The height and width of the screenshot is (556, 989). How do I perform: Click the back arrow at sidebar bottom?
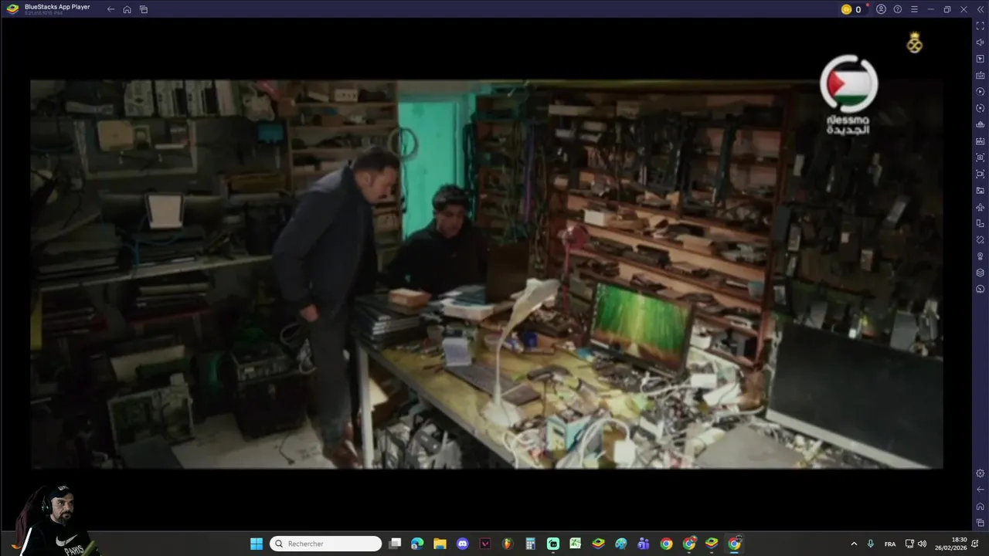(981, 490)
